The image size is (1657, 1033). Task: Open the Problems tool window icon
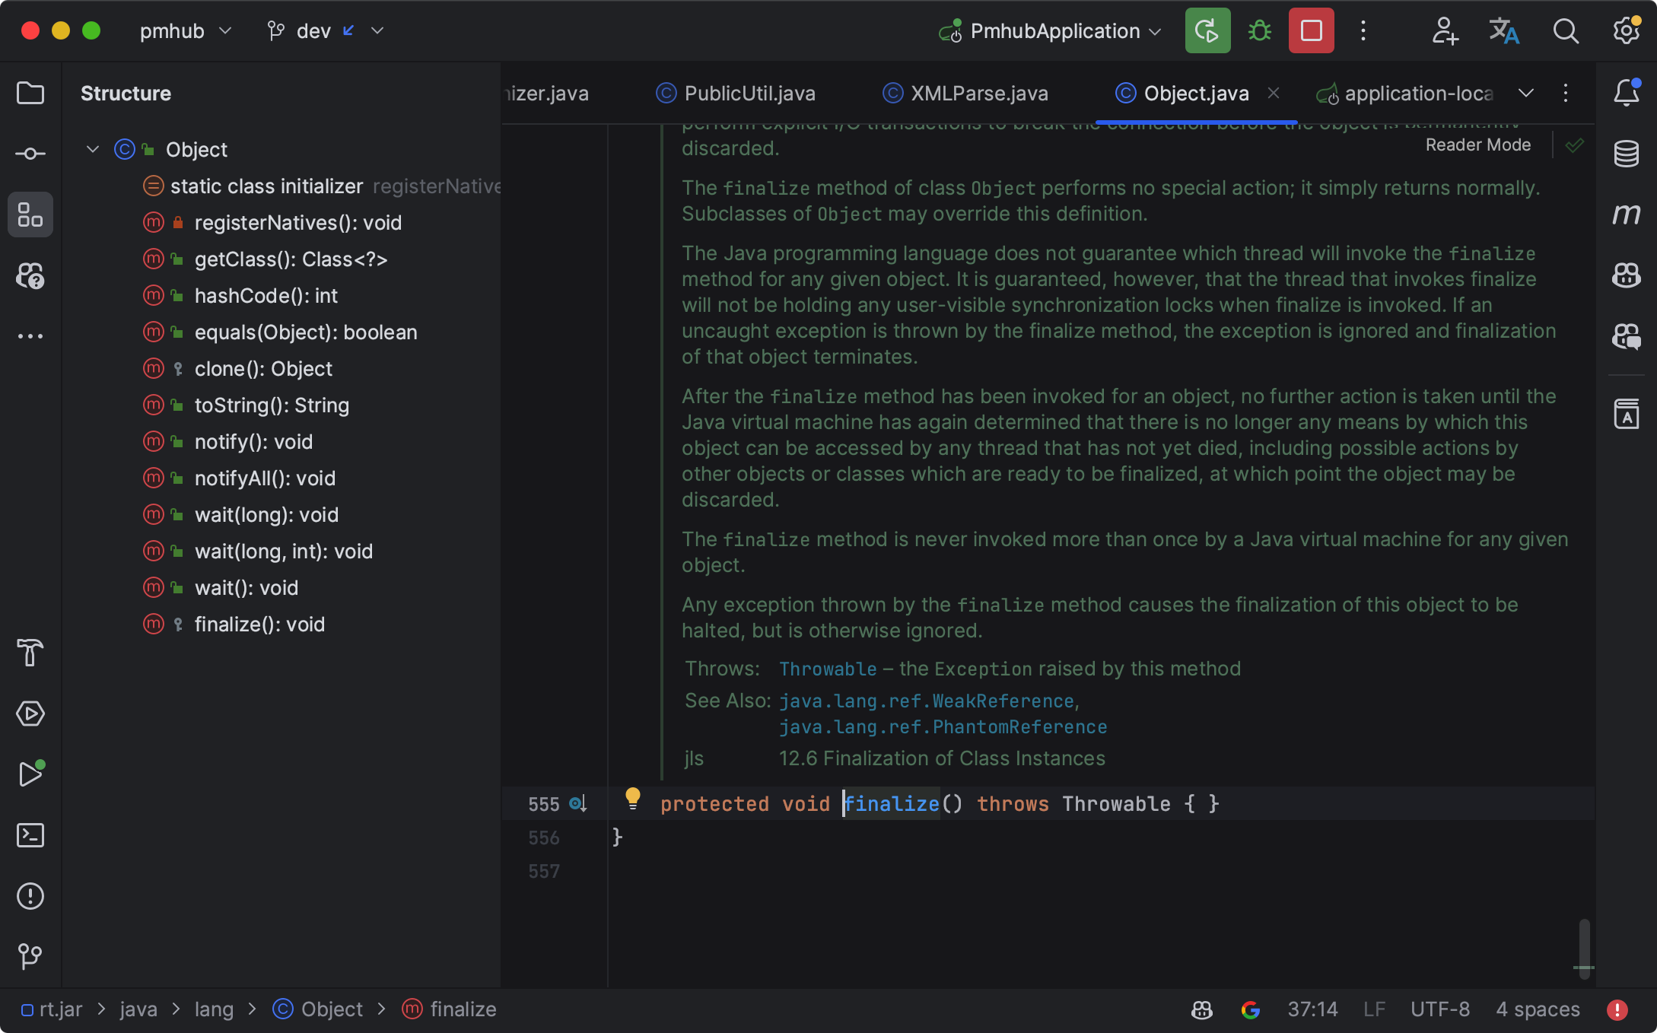click(30, 896)
